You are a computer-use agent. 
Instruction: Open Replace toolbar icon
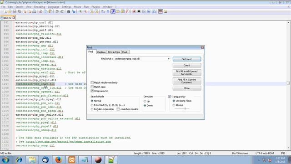click(74, 11)
